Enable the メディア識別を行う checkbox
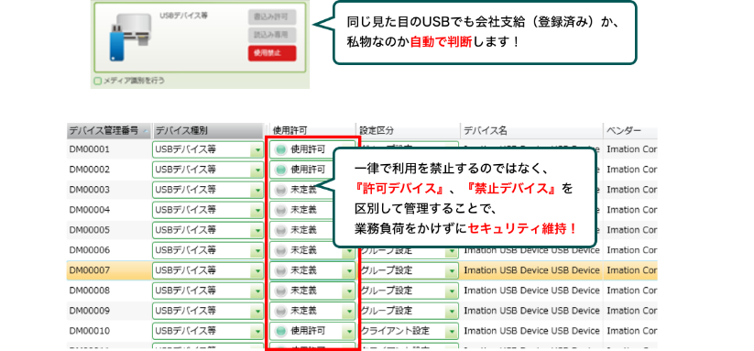The height and width of the screenshot is (351, 754). [98, 81]
